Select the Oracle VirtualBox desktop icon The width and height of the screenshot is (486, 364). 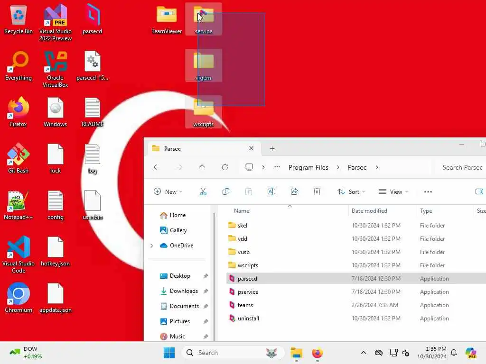click(x=56, y=70)
